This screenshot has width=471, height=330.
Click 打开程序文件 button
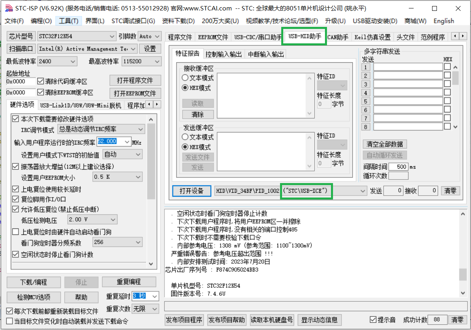[x=135, y=81]
